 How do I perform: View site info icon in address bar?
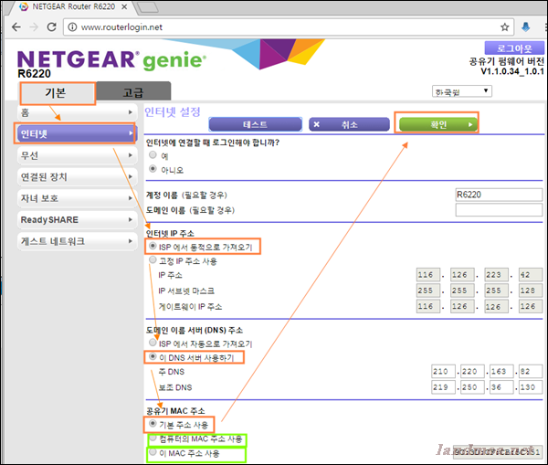tap(72, 26)
